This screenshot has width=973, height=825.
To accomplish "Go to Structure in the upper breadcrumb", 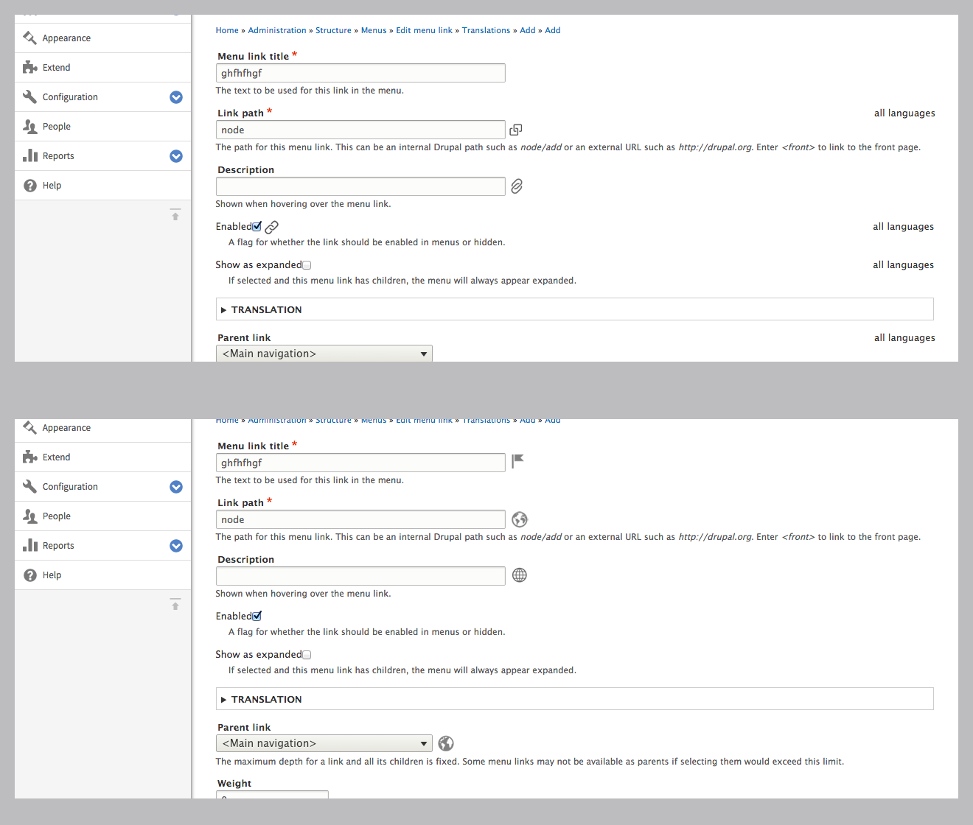I will coord(333,30).
